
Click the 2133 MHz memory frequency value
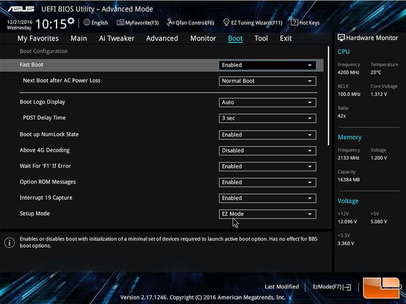348,158
